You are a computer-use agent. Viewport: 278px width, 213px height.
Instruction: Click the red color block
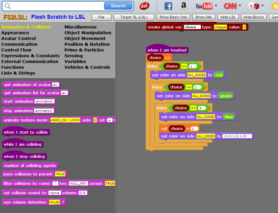pyautogui.click(x=219, y=75)
